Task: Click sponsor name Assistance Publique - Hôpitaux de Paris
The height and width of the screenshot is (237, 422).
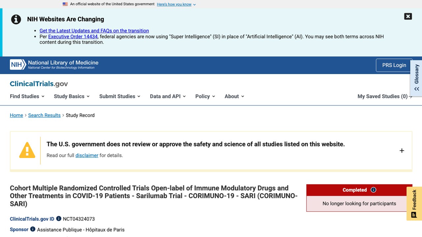Action: point(81,230)
